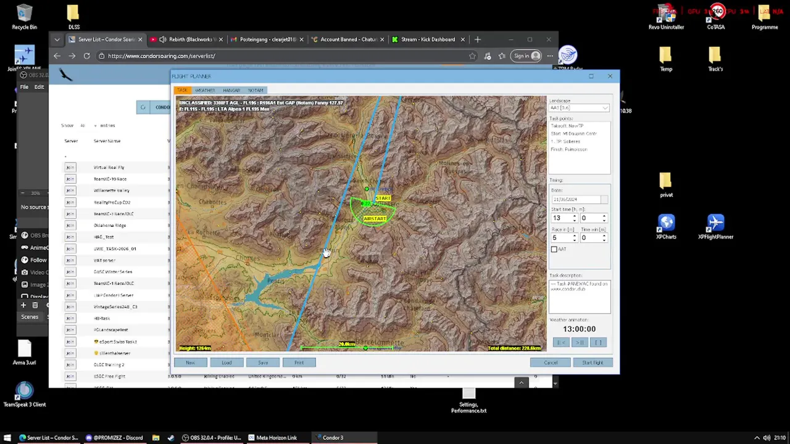Open the Arma 3.url desktop shortcut
This screenshot has width=790, height=444.
tap(24, 353)
